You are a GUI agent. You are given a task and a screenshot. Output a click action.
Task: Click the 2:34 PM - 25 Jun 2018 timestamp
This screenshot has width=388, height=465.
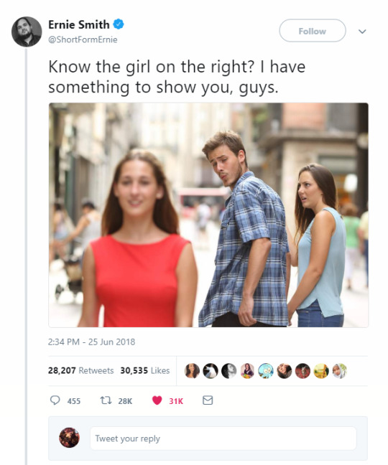91,342
